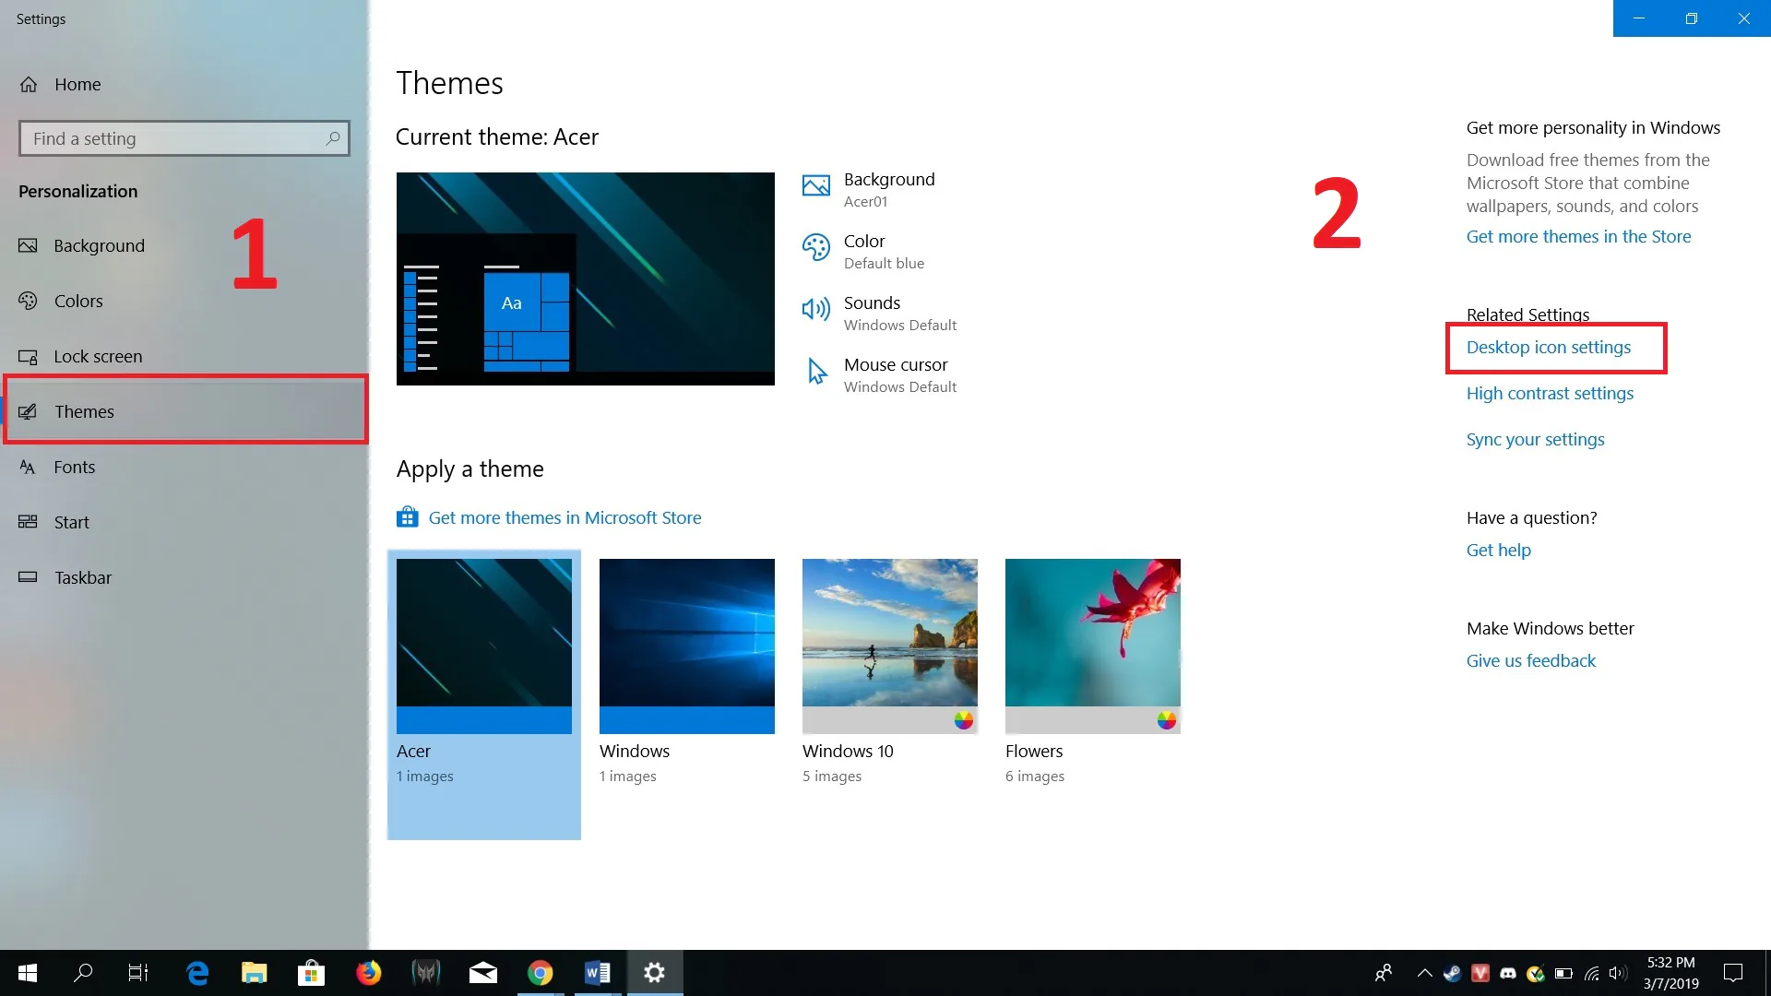This screenshot has height=996, width=1771.
Task: Open High contrast settings
Action: click(1550, 393)
